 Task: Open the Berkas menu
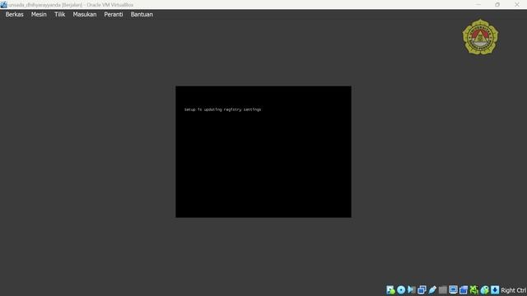coord(15,15)
